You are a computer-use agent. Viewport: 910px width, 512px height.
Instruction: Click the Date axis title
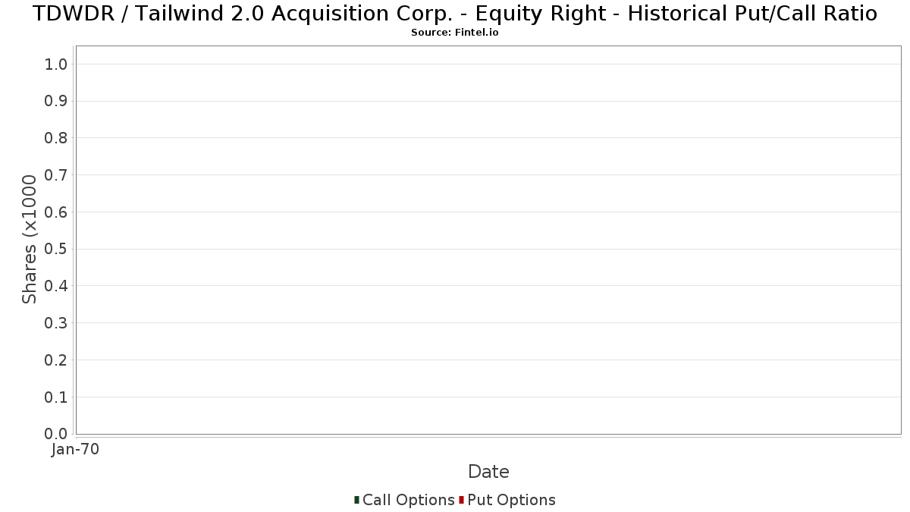click(488, 472)
